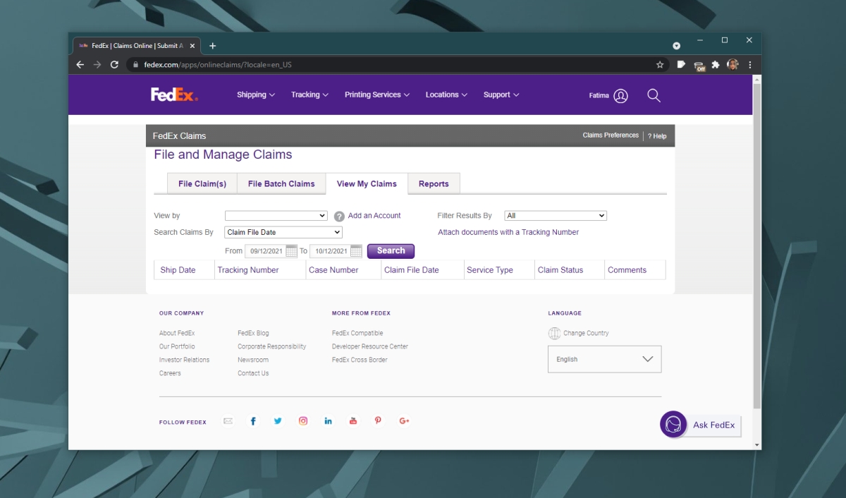The width and height of the screenshot is (846, 498).
Task: Open the FedEx Instagram icon
Action: (x=303, y=421)
